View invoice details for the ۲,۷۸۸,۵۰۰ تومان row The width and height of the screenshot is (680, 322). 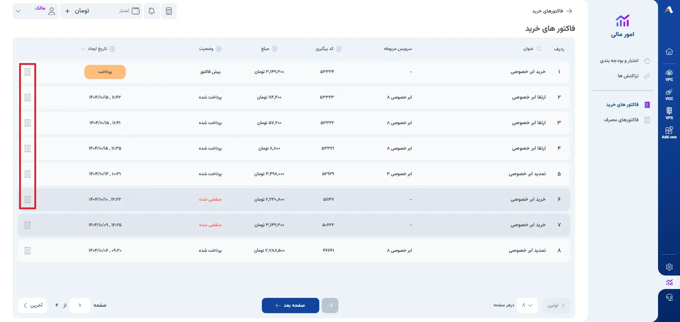(x=28, y=251)
